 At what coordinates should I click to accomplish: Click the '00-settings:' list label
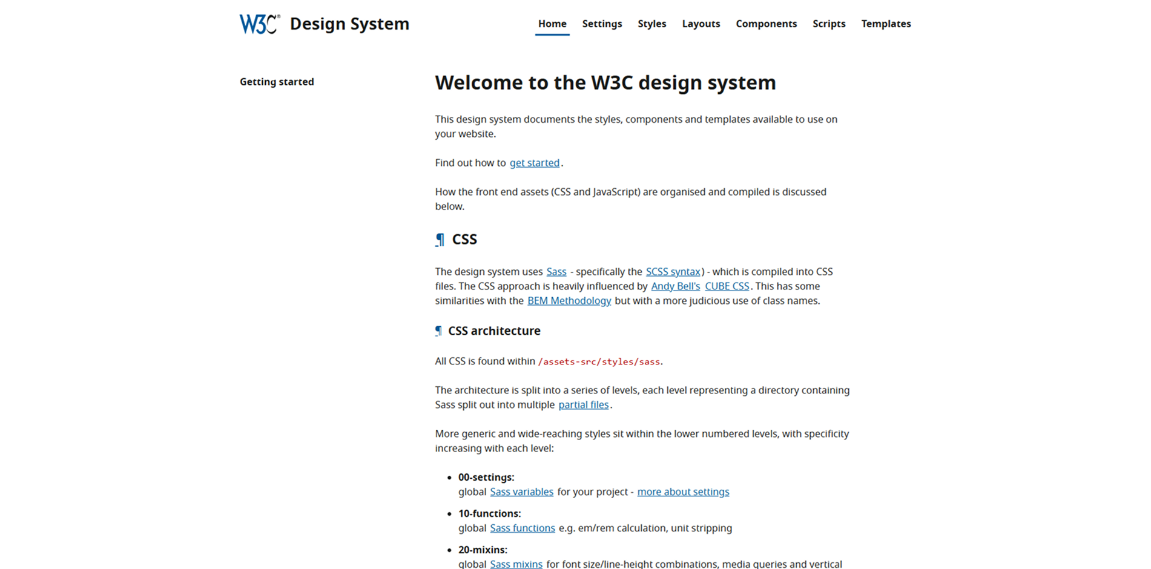tap(486, 478)
